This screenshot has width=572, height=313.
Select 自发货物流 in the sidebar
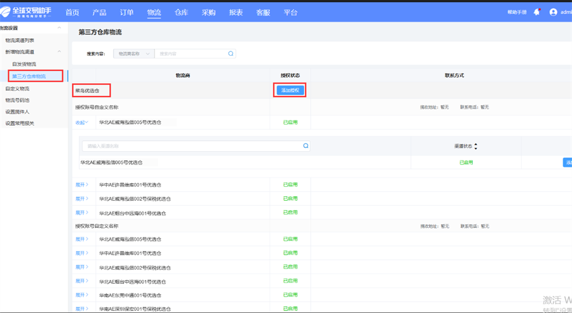tap(24, 64)
